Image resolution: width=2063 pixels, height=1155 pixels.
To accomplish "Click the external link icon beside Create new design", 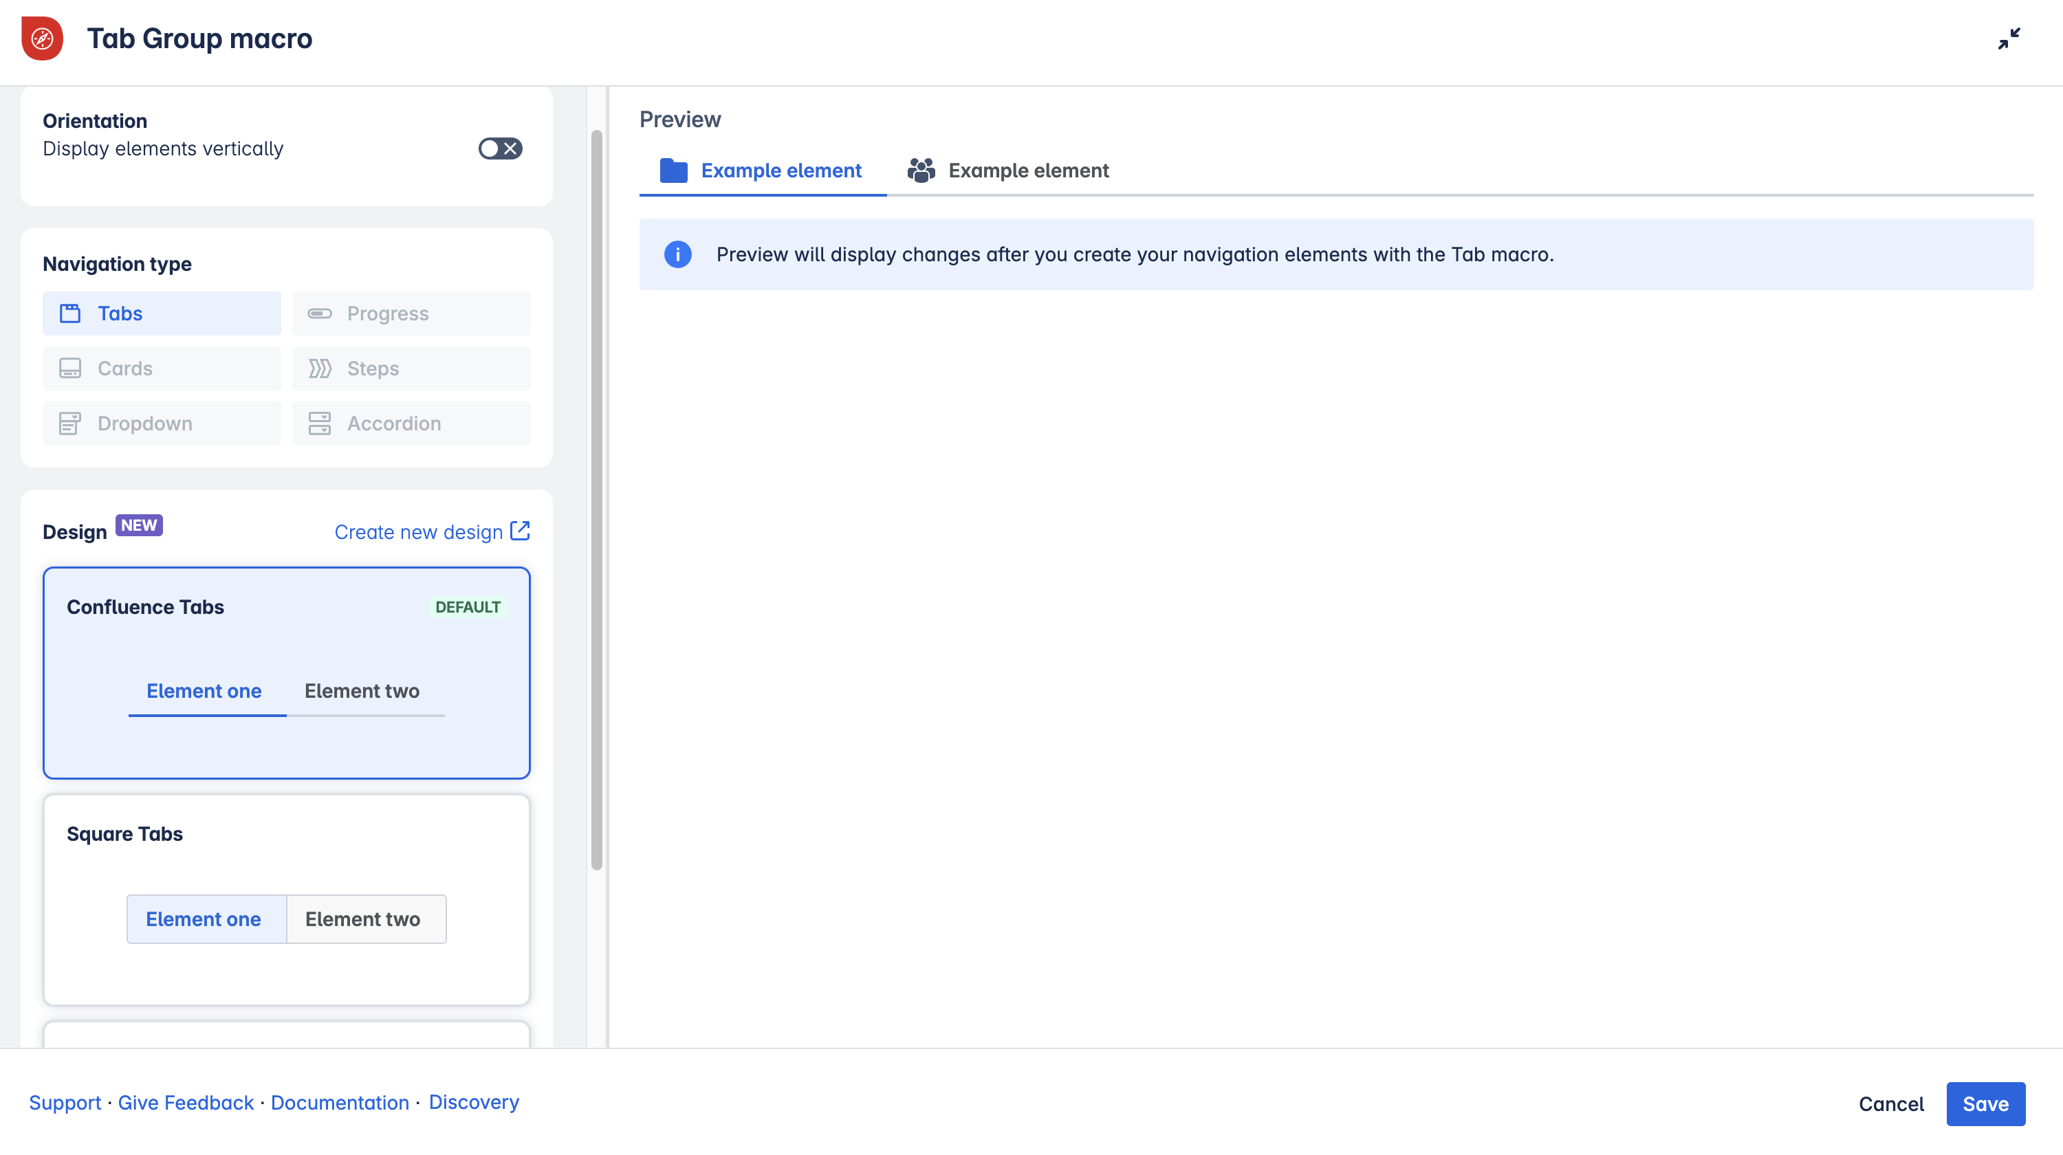I will pyautogui.click(x=521, y=531).
